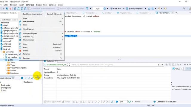
Task: Click the dashboard gauge toolbar icon
Action: [x=149, y=9]
